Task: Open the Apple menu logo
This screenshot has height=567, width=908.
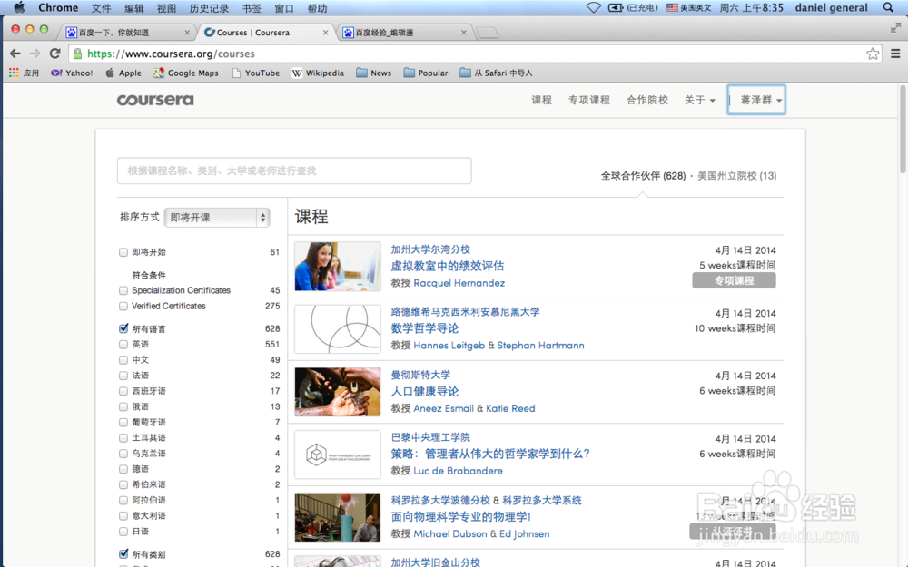Action: pos(19,7)
